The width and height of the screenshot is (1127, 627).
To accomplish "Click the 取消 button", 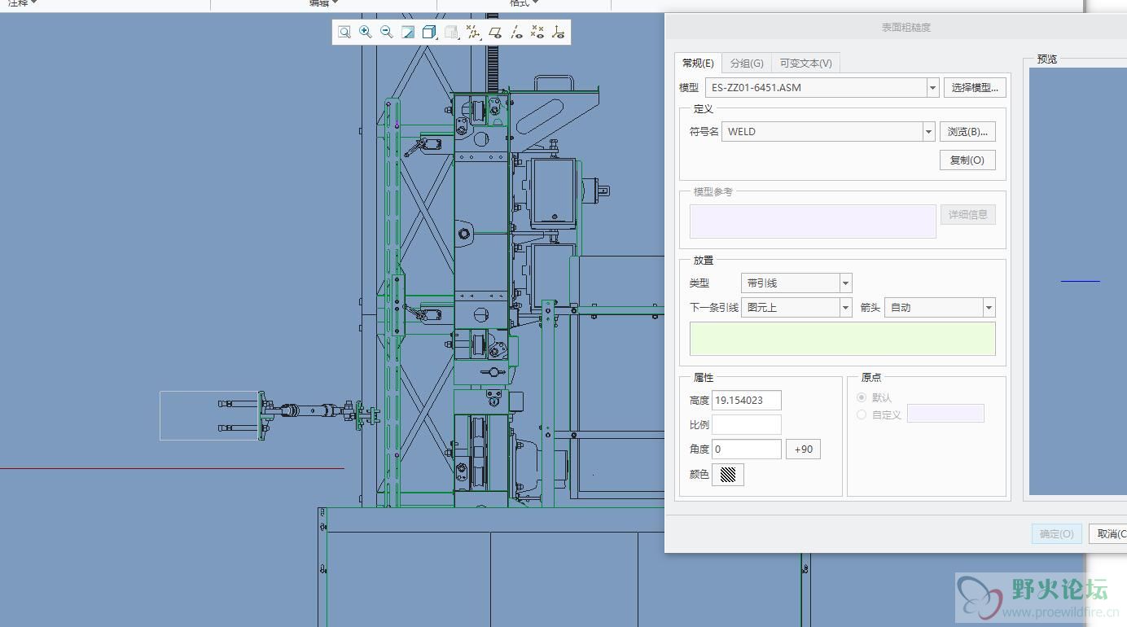I will point(1108,533).
